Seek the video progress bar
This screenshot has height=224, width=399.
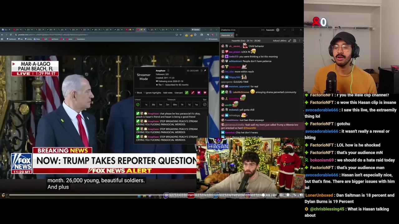pyautogui.click(x=136, y=195)
